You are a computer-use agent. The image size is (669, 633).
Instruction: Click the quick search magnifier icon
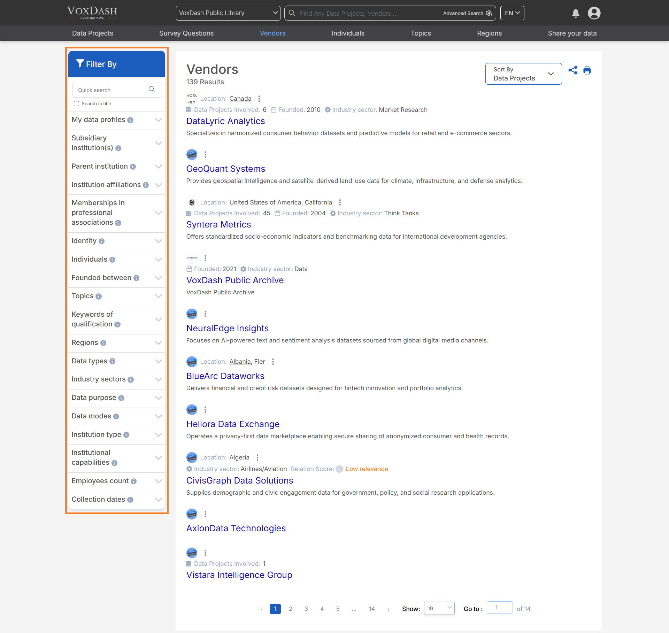[152, 90]
